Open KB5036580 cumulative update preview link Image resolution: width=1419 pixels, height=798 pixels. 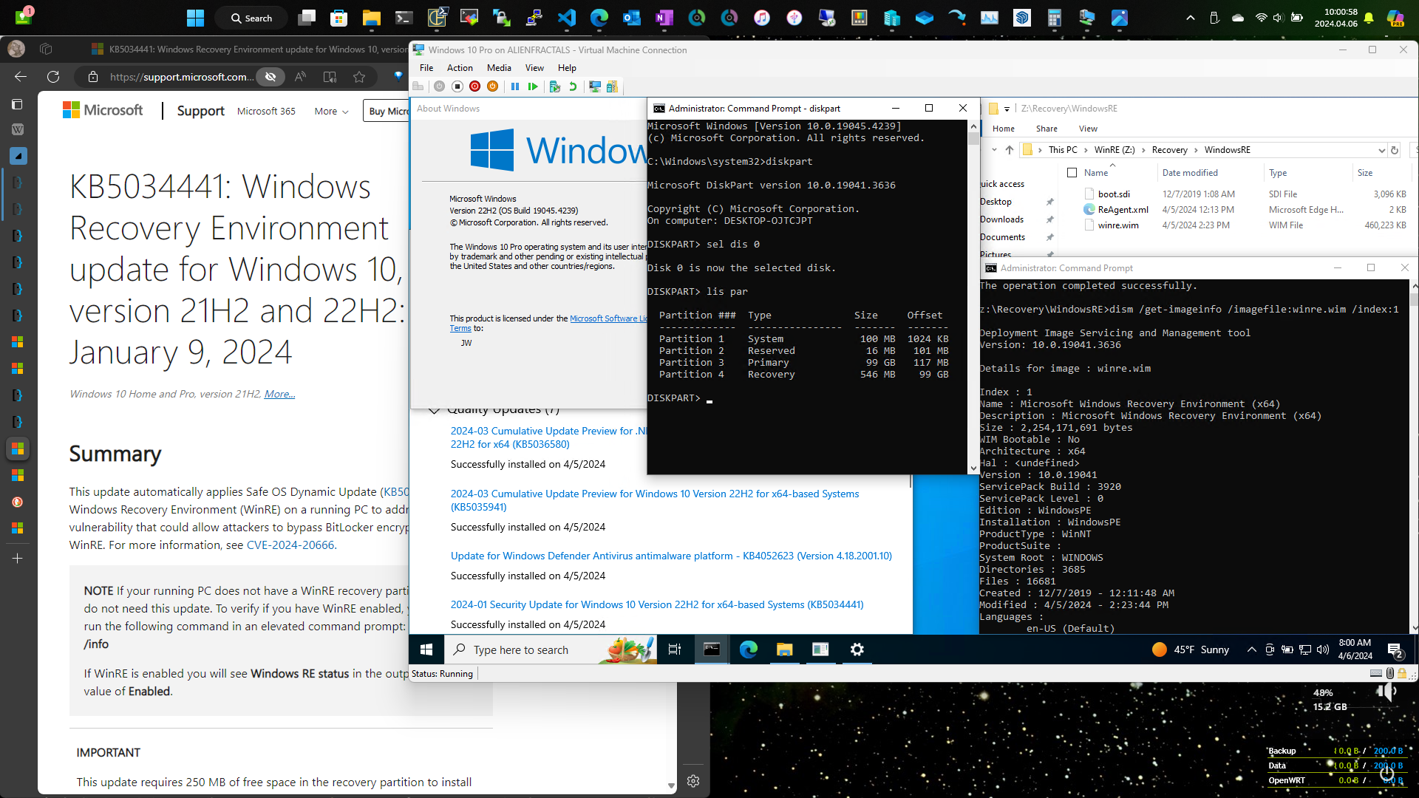(548, 437)
